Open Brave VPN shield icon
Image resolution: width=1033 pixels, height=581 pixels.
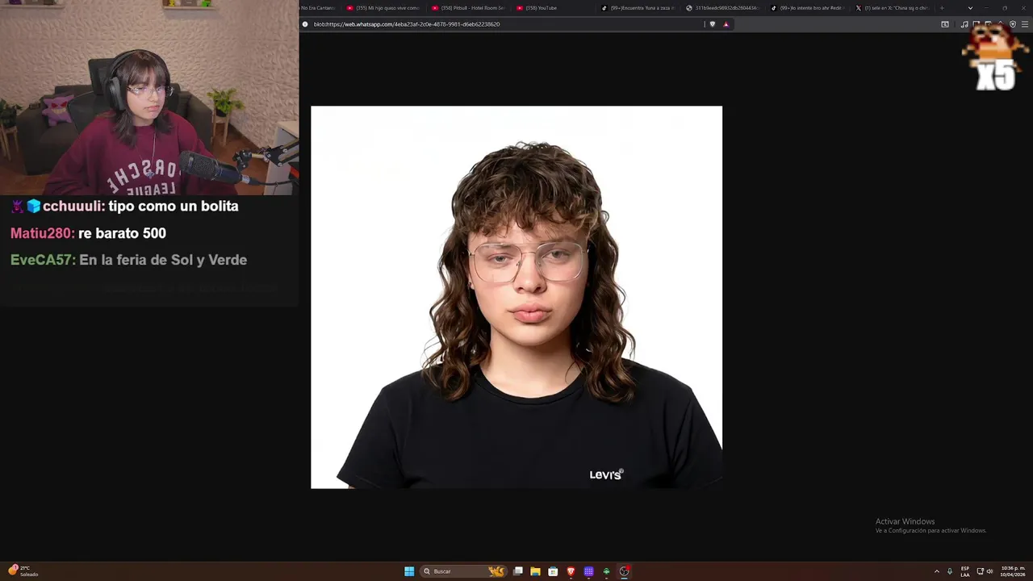[1013, 24]
